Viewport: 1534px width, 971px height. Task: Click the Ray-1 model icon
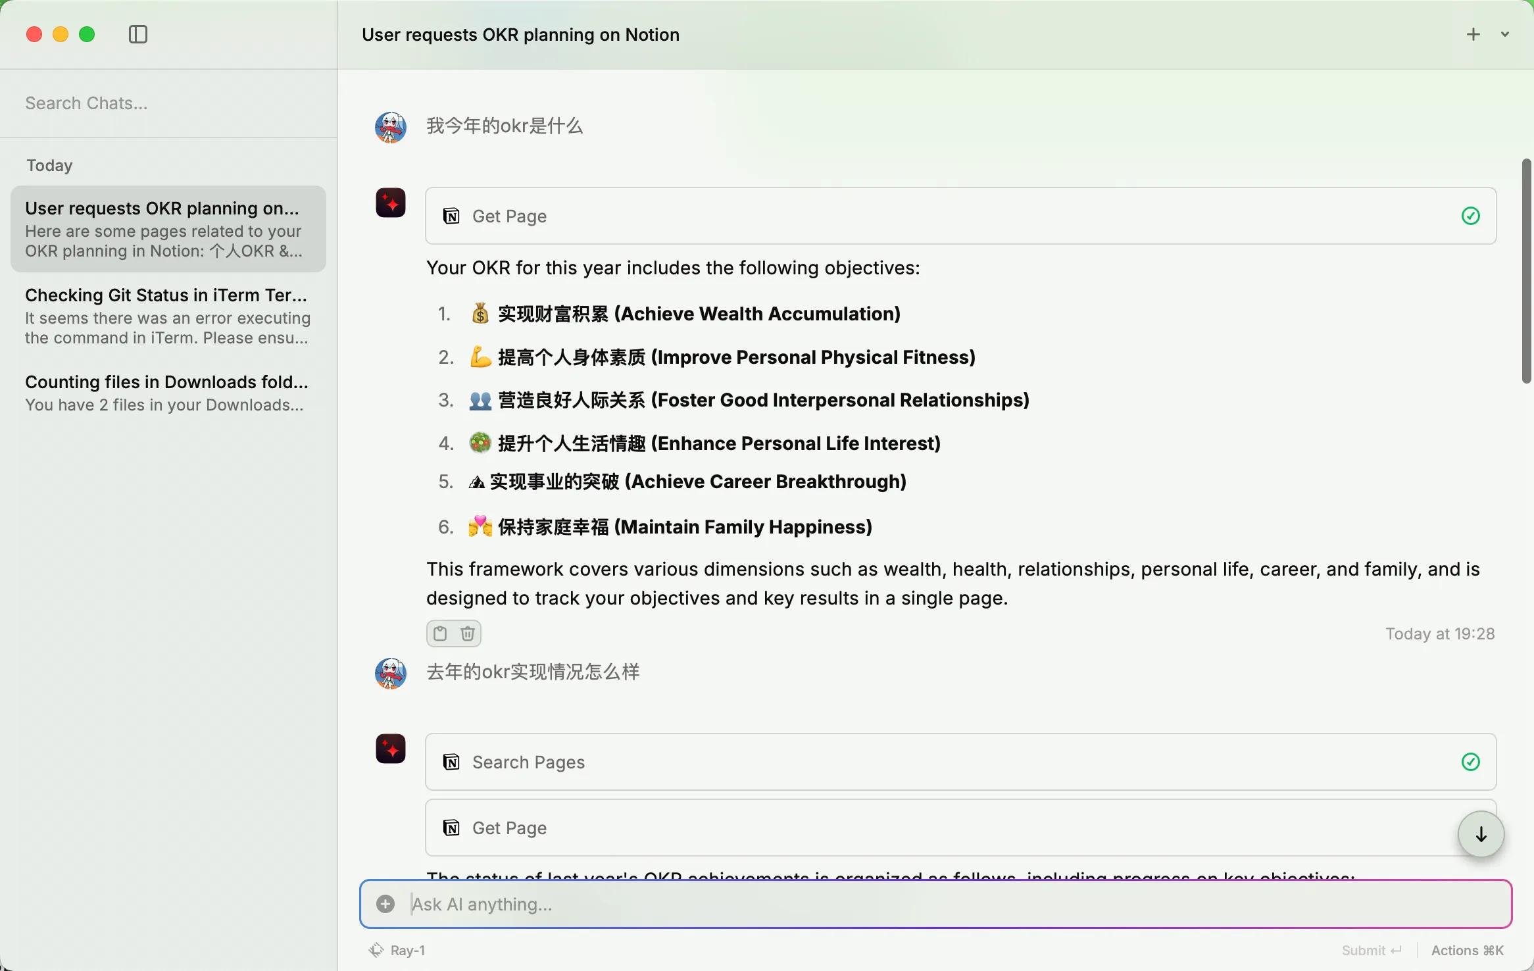click(x=376, y=950)
